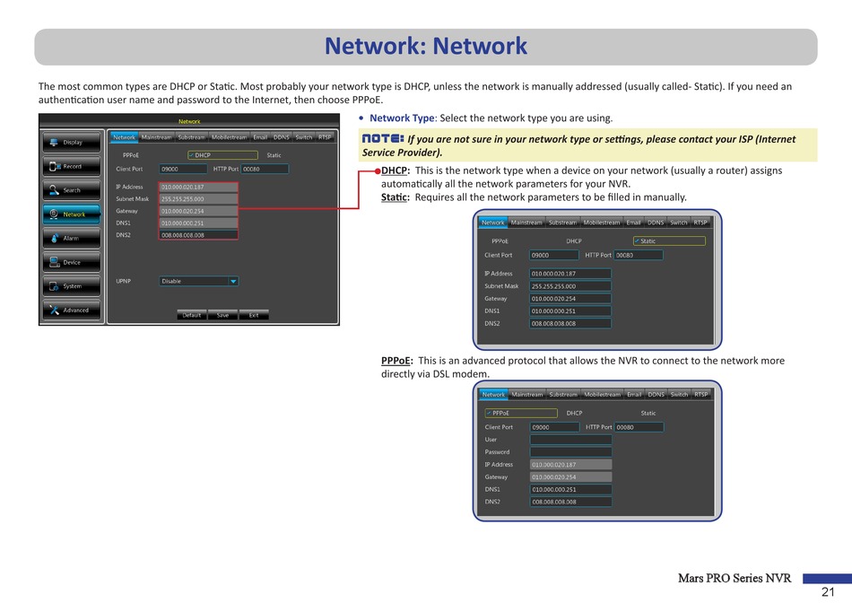The height and width of the screenshot is (603, 852).
Task: Switch to Substream tab in the main window
Action: click(192, 137)
